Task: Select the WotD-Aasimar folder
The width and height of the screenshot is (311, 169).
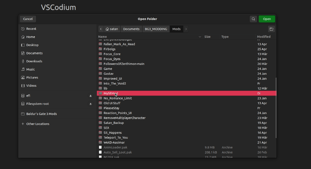Action: click(x=186, y=143)
